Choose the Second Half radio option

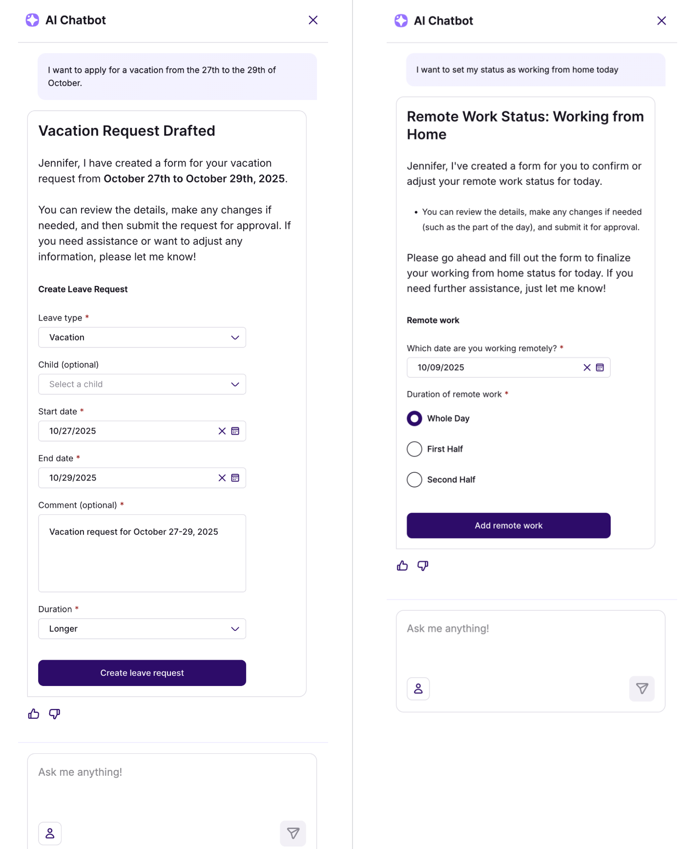click(x=415, y=480)
